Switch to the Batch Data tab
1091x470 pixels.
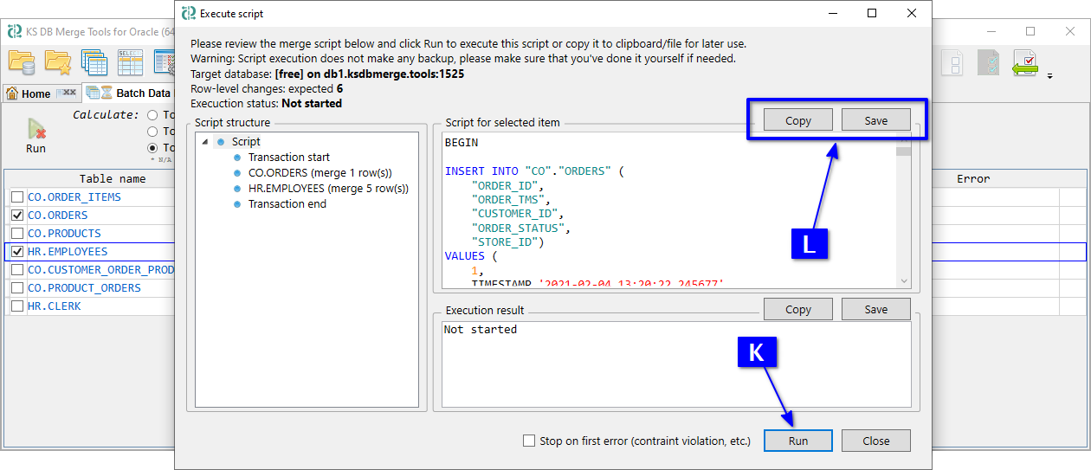[x=143, y=93]
